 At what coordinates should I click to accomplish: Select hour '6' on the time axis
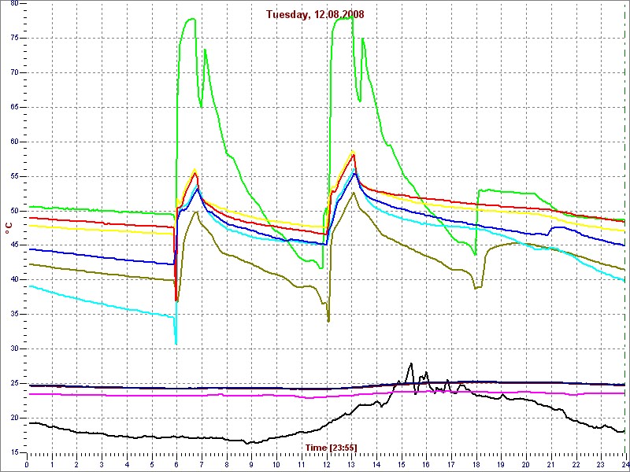[176, 464]
